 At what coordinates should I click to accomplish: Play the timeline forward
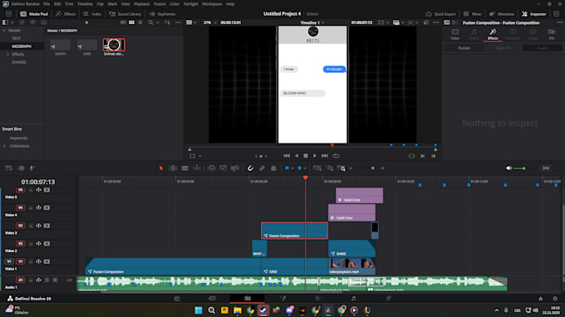pos(315,156)
